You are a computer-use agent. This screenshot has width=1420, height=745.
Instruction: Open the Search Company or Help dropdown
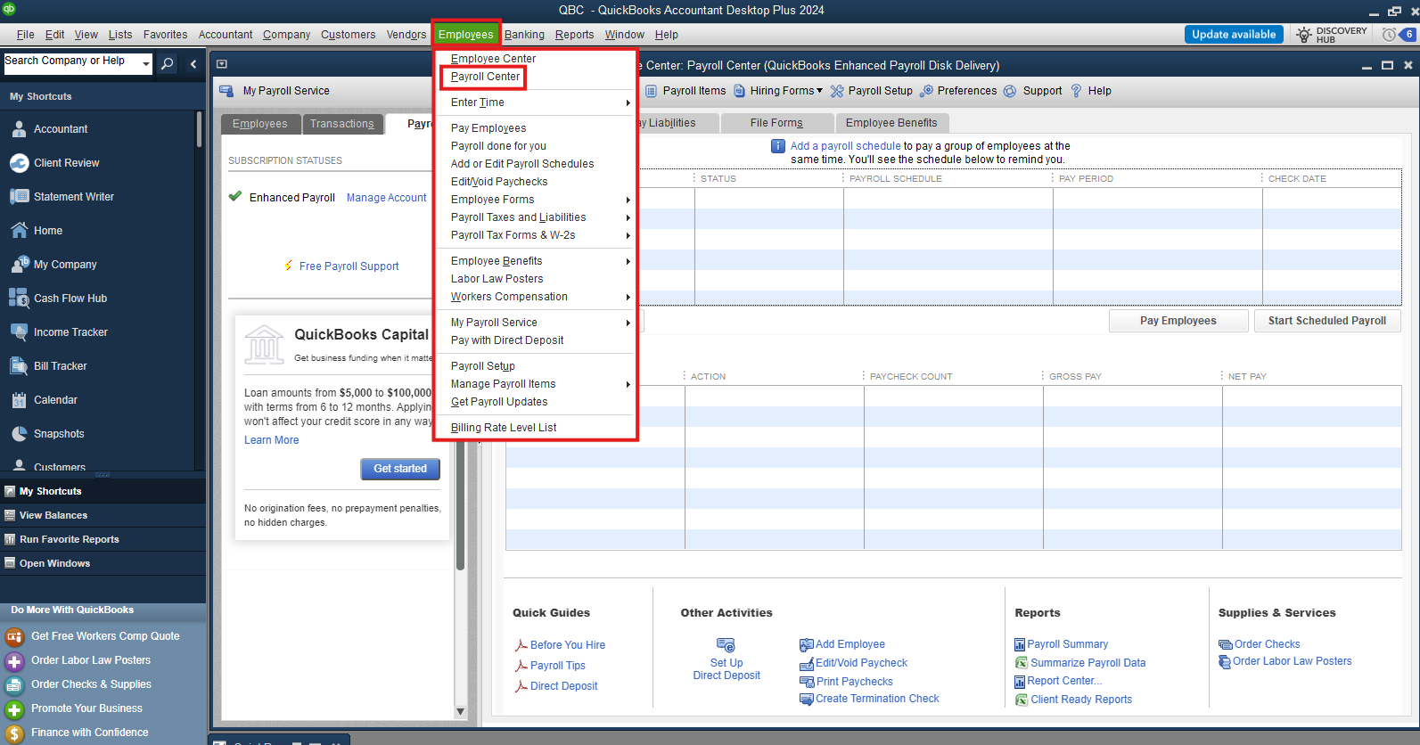tap(146, 63)
